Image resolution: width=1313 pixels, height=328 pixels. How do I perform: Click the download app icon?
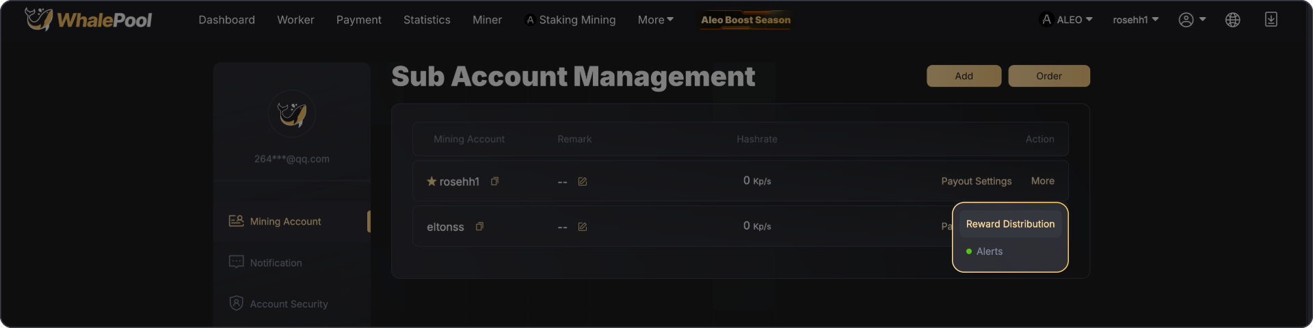click(1271, 20)
